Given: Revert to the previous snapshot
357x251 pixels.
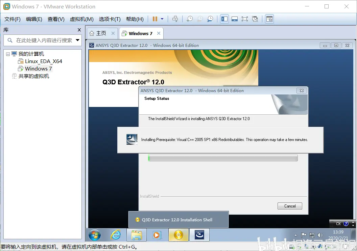Looking at the screenshot, I should [x=200, y=19].
